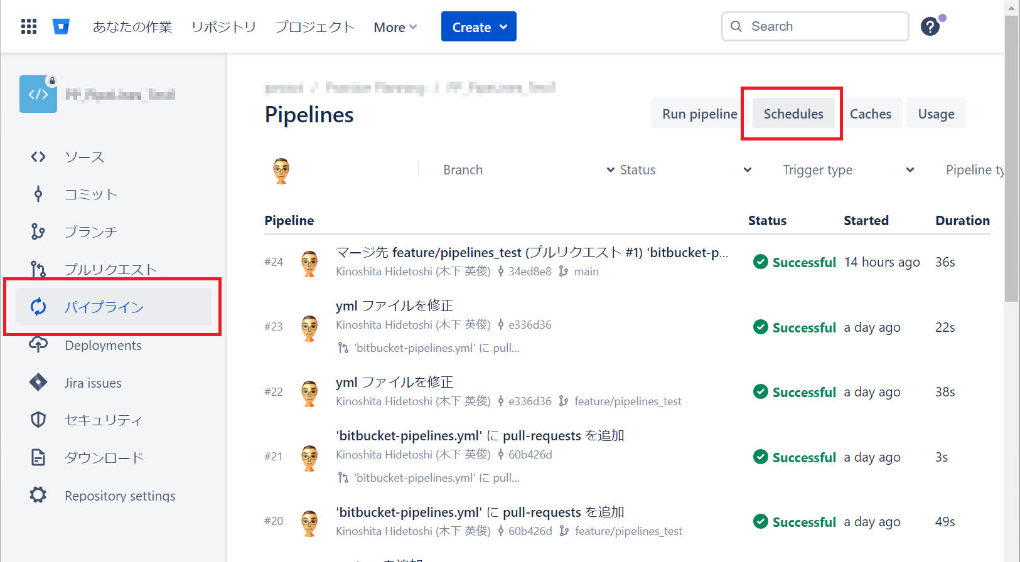Click the Repository settings gear icon
Image resolution: width=1020 pixels, height=562 pixels.
(x=38, y=495)
